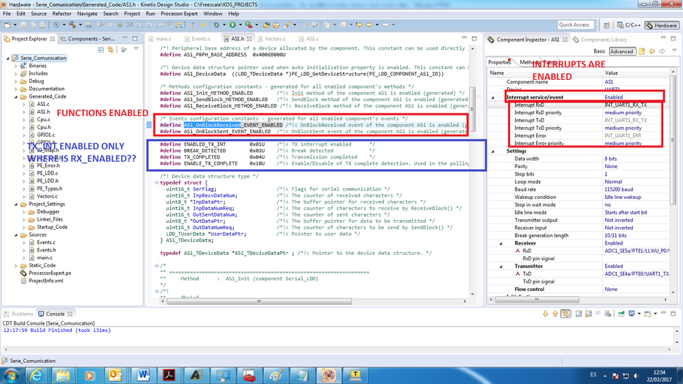This screenshot has width=683, height=384.
Task: Open the Project menu
Action: click(x=131, y=14)
